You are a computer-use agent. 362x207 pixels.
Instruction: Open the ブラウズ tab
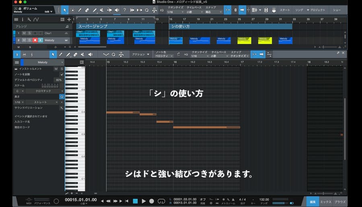[x=340, y=202]
